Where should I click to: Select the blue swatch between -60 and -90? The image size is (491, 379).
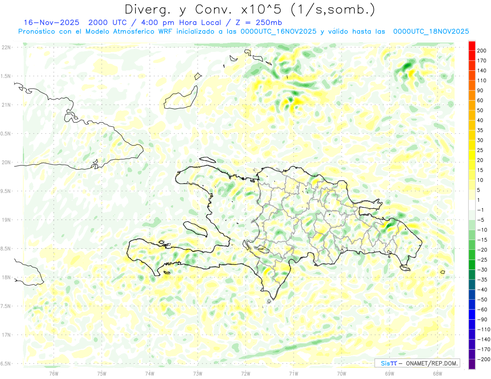472,315
